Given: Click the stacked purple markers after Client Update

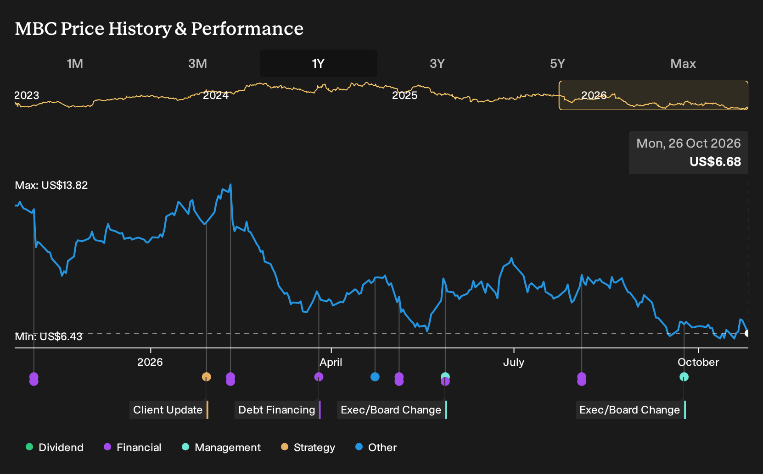Looking at the screenshot, I should click(230, 379).
